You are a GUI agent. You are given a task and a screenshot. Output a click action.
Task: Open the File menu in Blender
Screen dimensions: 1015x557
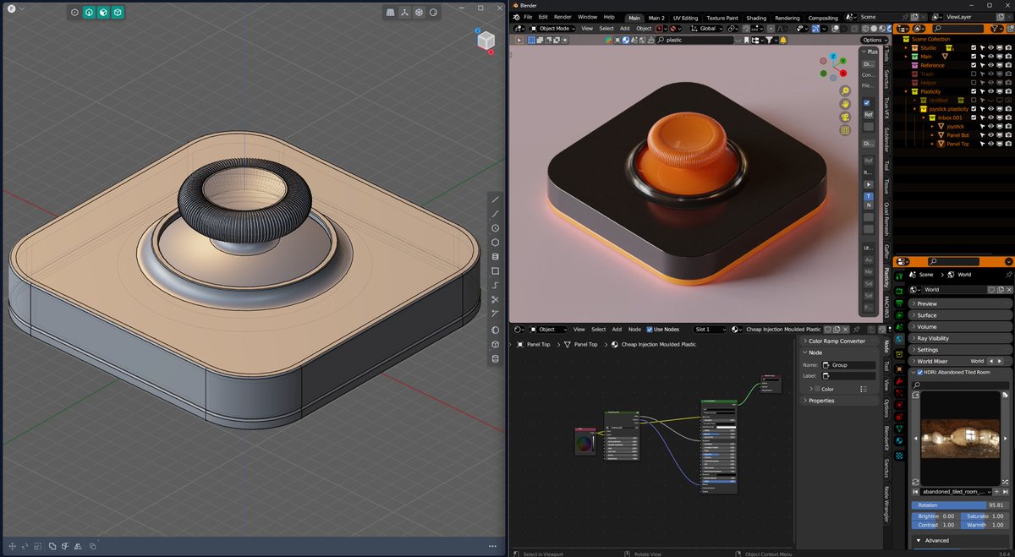pyautogui.click(x=528, y=17)
